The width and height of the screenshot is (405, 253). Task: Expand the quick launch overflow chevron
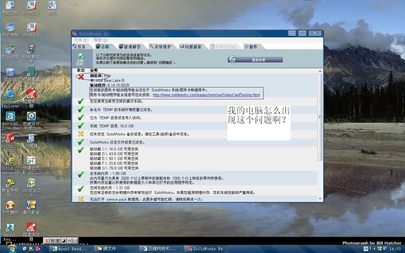pyautogui.click(x=45, y=247)
